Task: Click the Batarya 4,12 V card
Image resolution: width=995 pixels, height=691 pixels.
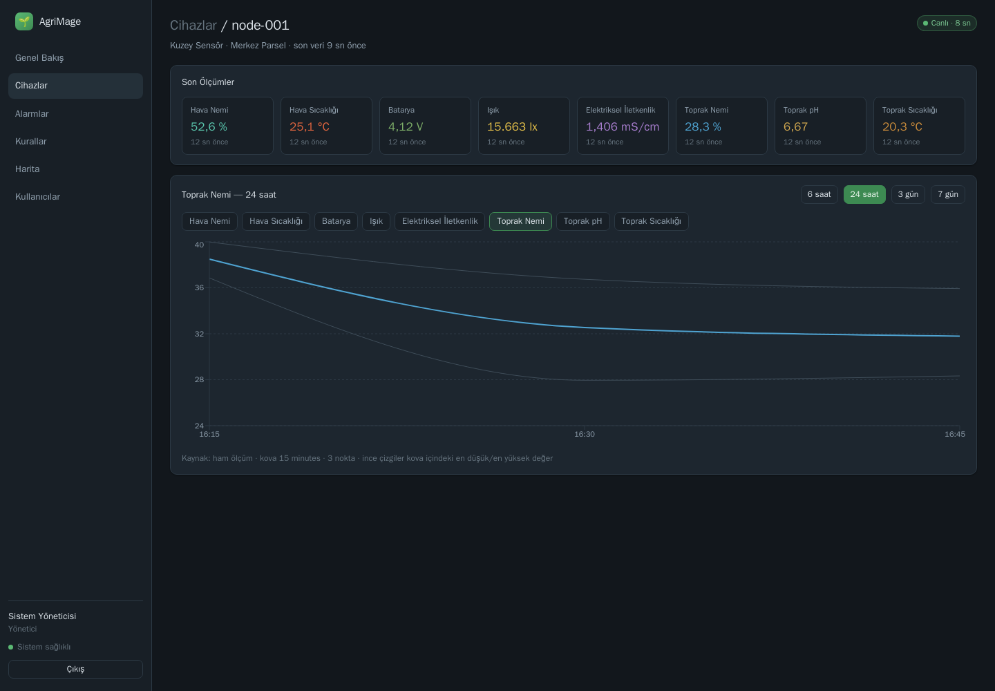Action: point(425,126)
